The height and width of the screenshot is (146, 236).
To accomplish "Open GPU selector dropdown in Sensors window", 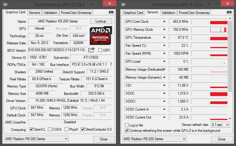I will (154, 139).
